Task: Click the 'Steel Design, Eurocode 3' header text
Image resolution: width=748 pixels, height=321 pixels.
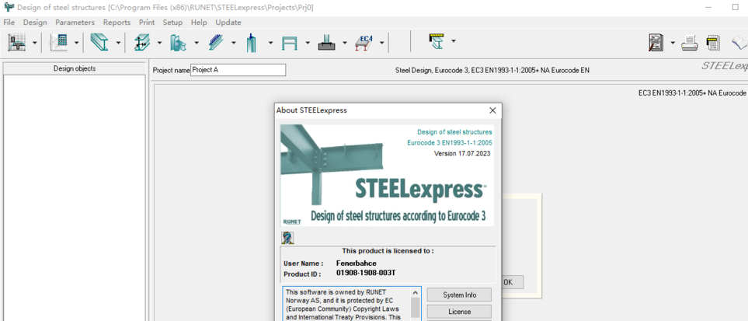Action: click(x=492, y=70)
